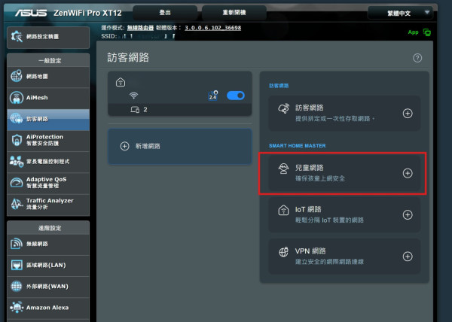Open Adaptive QoS 智慧流量管理 menu
The height and width of the screenshot is (322, 452).
click(x=48, y=183)
